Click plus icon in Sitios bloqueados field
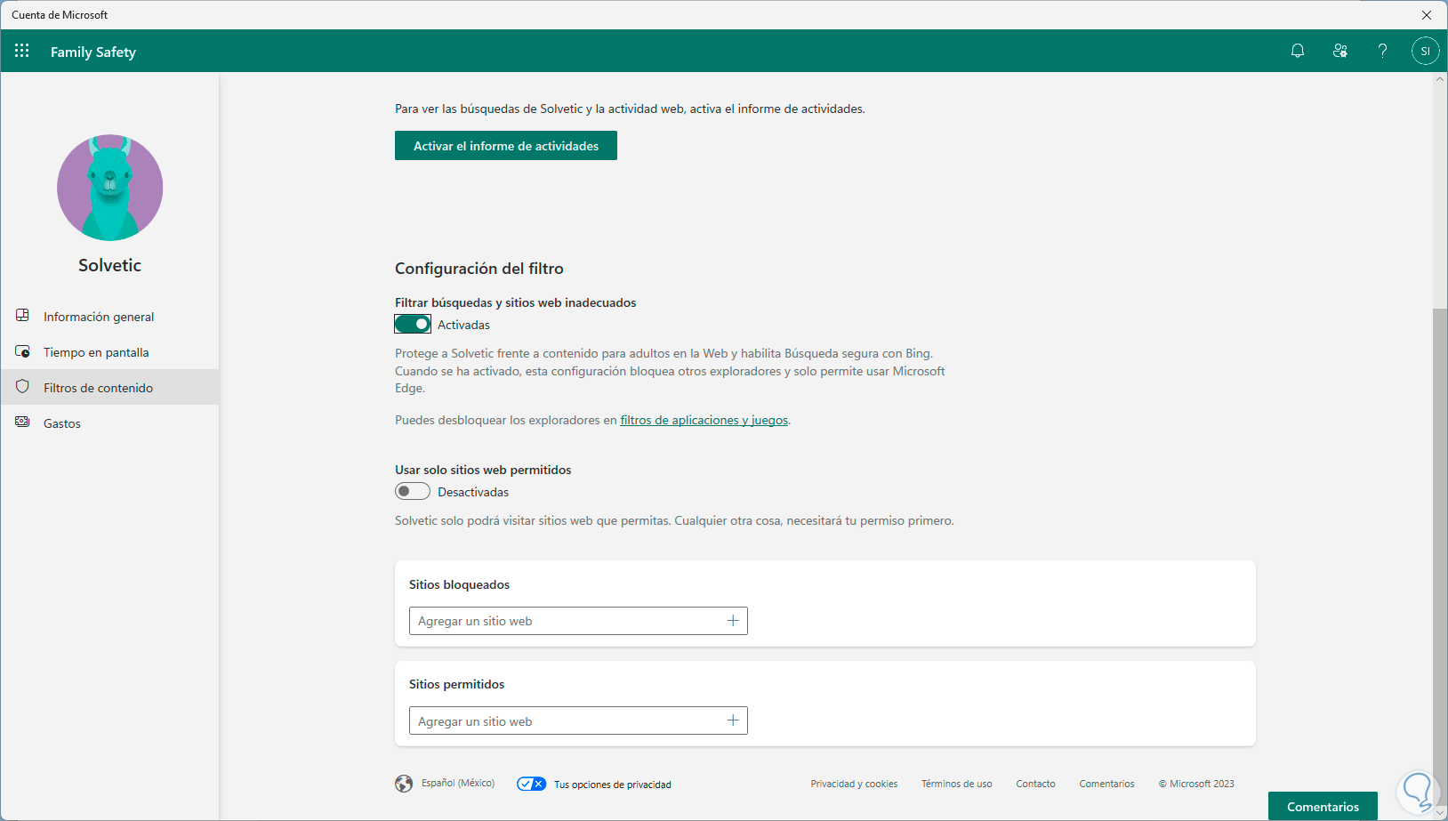 click(x=733, y=621)
